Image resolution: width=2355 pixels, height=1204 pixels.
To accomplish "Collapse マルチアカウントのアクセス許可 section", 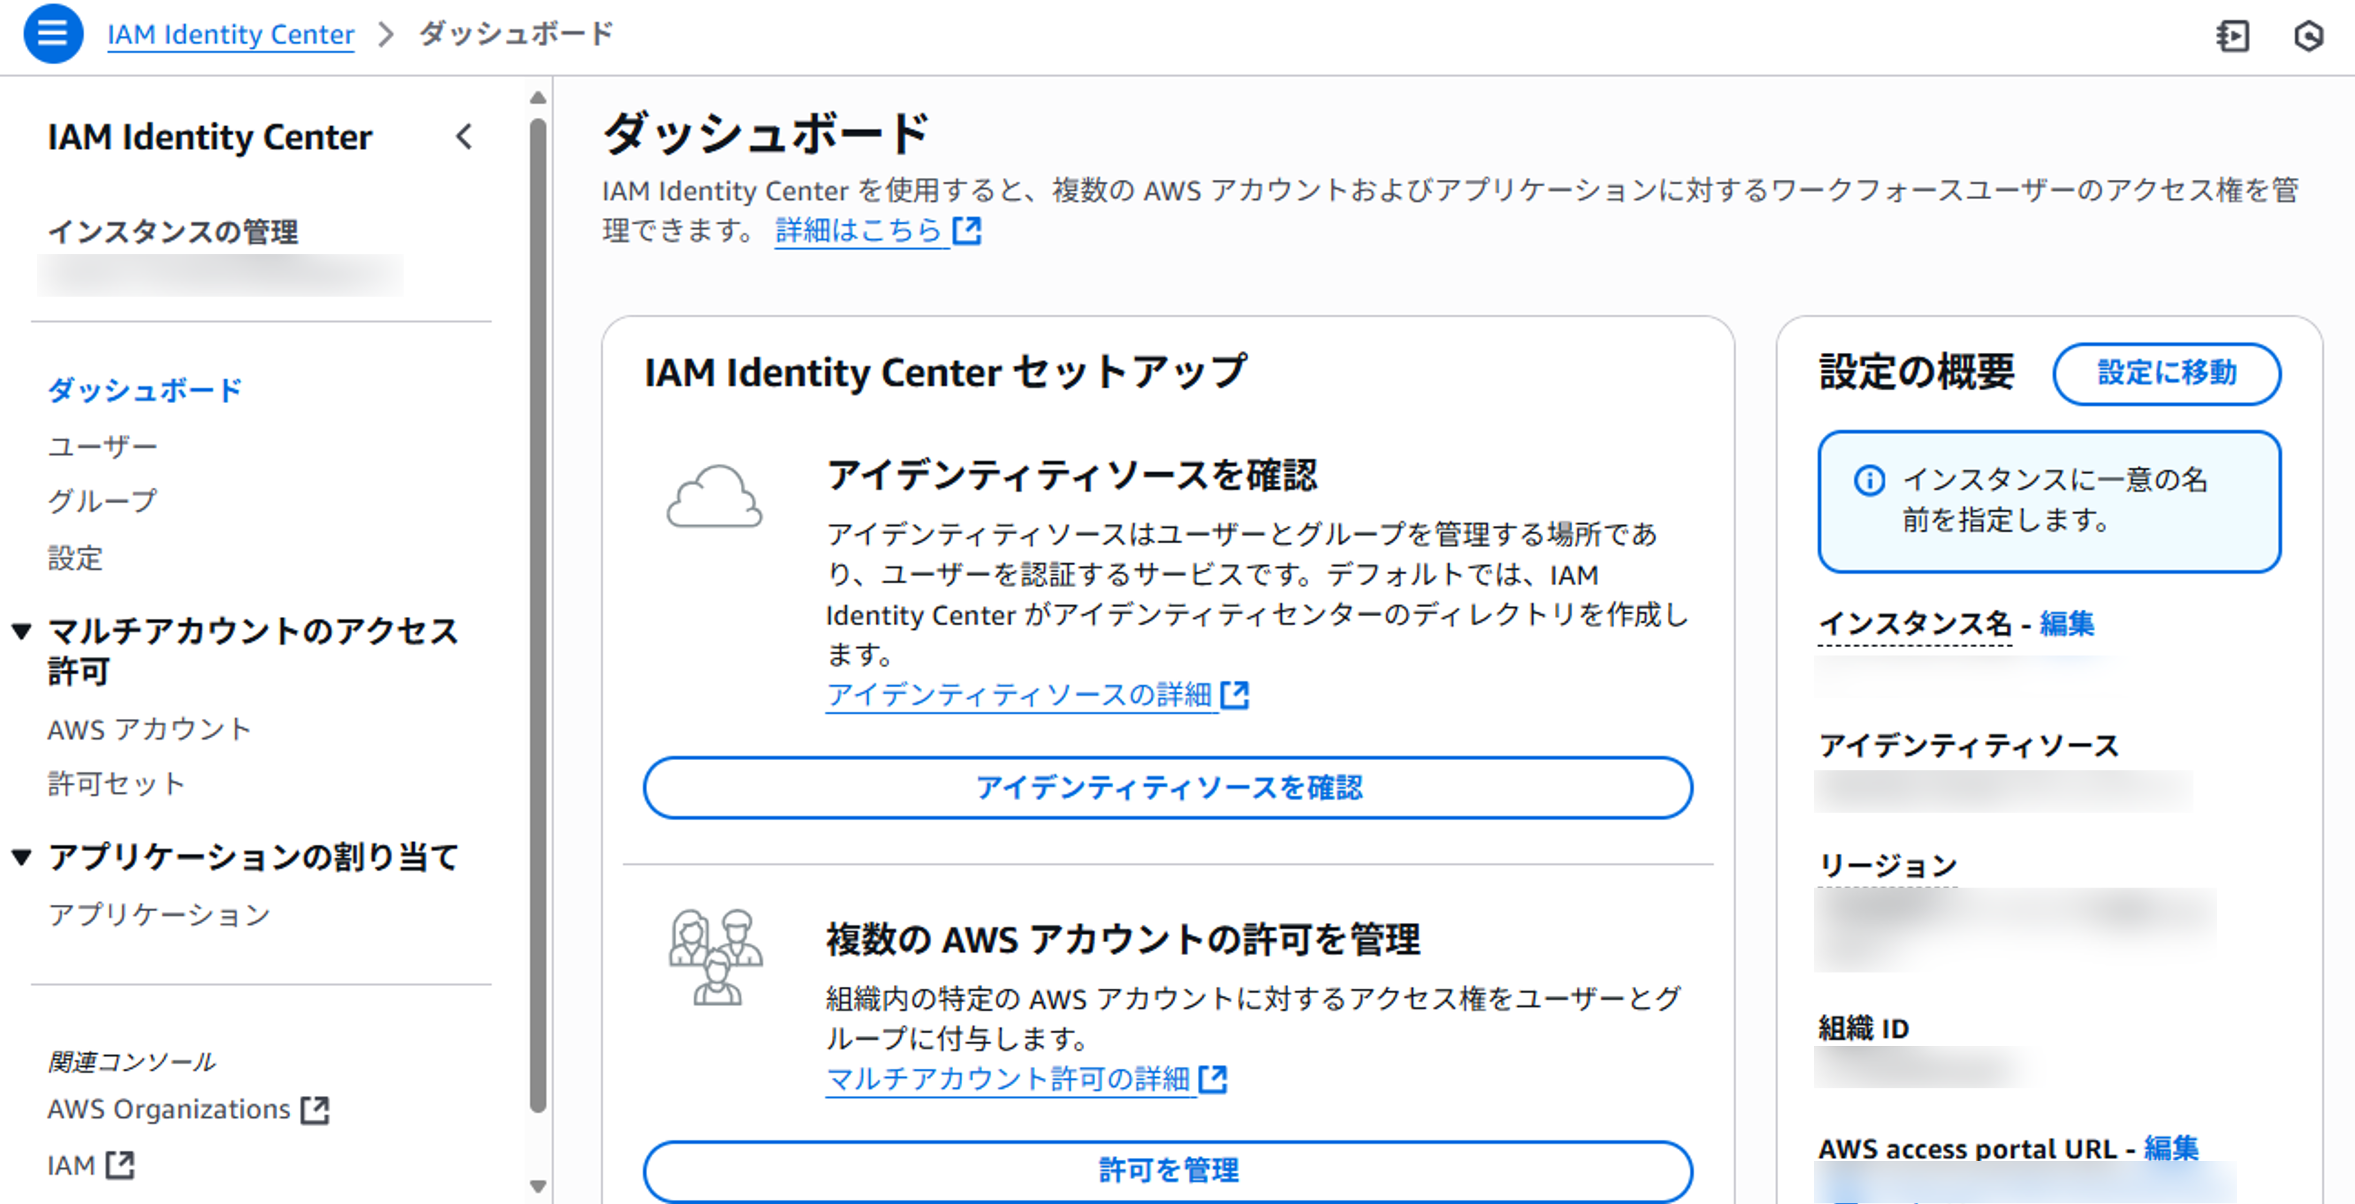I will click(x=22, y=631).
